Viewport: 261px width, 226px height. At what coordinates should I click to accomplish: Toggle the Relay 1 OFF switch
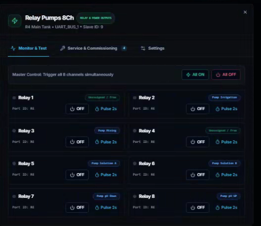[x=77, y=109]
